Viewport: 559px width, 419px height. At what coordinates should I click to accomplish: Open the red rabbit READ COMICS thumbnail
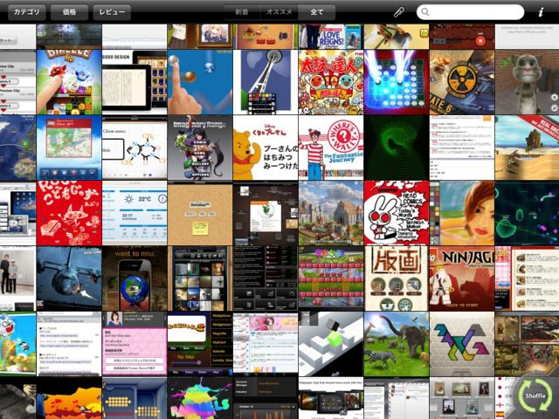coord(397,213)
